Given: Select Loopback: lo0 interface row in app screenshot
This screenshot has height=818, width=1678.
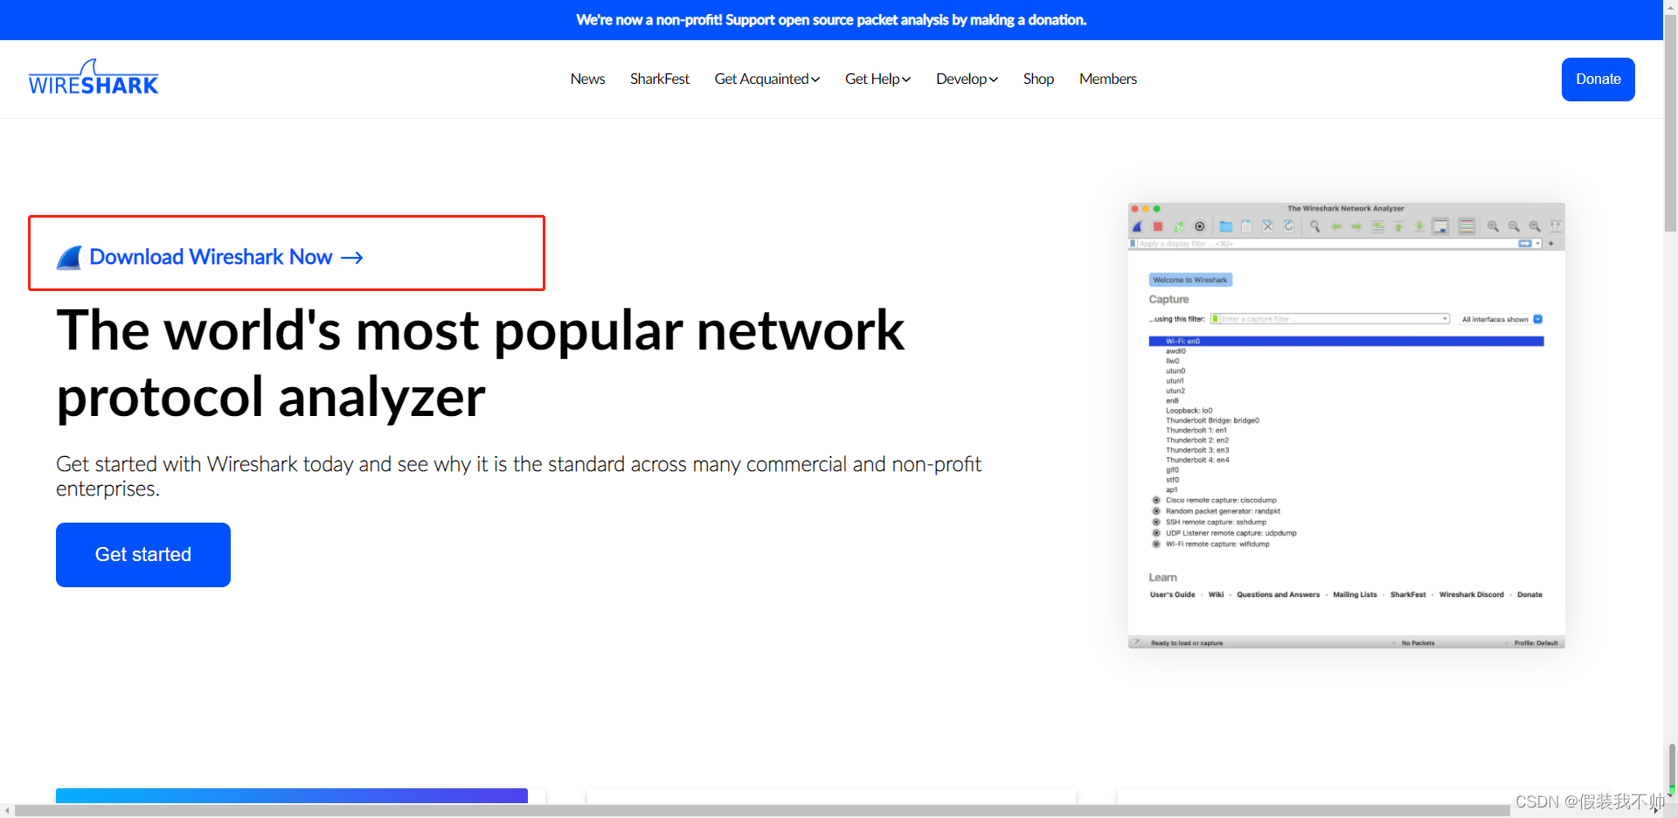Looking at the screenshot, I should tap(1189, 411).
